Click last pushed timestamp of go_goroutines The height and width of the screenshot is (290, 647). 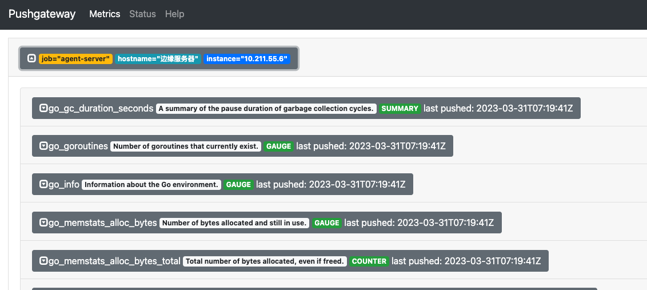coord(371,146)
